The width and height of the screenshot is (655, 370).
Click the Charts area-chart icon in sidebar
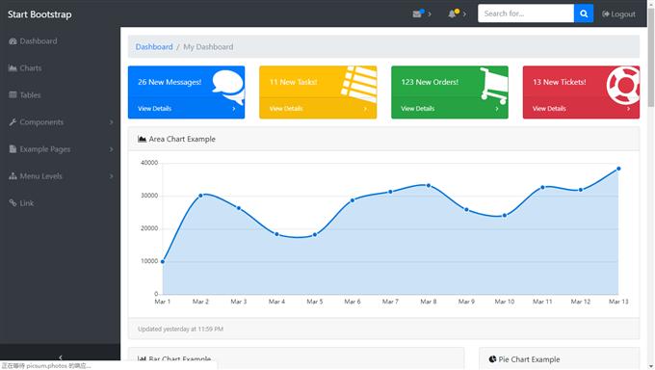(x=13, y=68)
